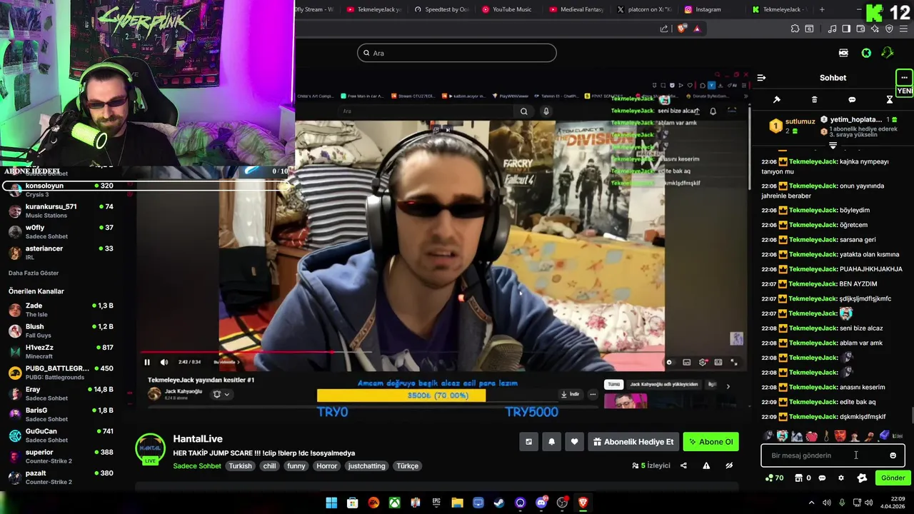Click the miniplayer icon in YouTube controls
Screen dimensions: 914x514
pyautogui.click(x=718, y=362)
